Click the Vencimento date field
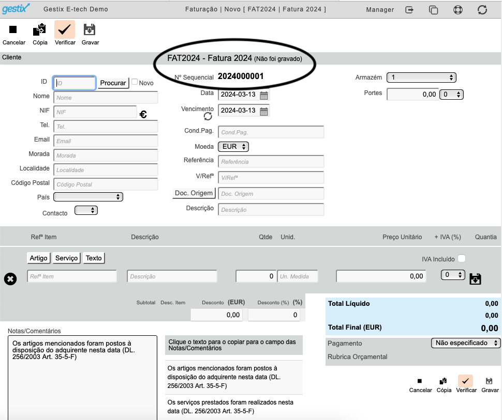Screen dimensions: 502x420 [238, 111]
